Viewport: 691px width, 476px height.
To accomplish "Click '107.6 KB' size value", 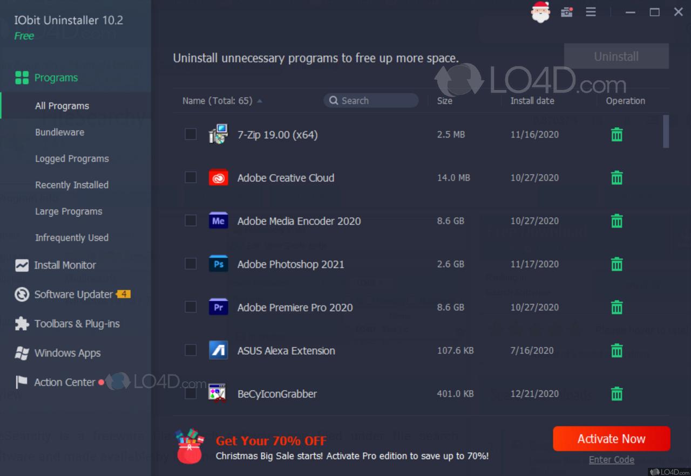I will 455,350.
